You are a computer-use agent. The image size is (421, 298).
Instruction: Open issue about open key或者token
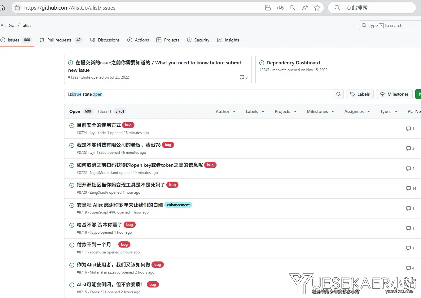(140, 165)
